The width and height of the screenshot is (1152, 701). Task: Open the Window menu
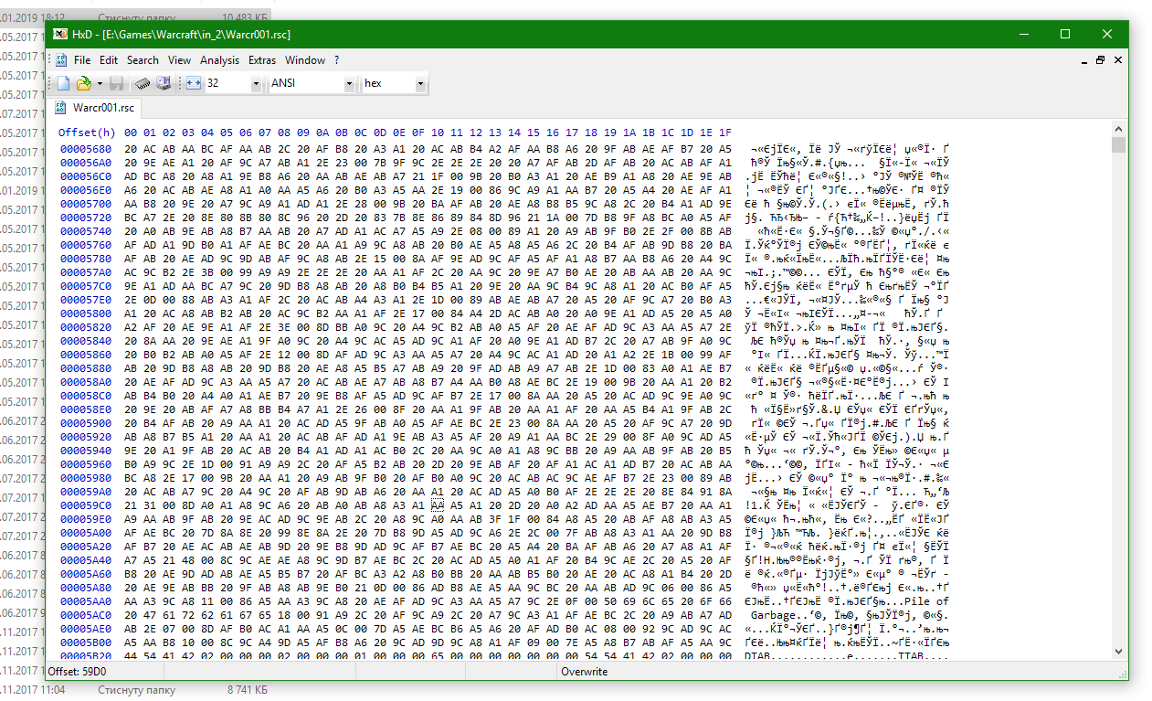tap(304, 60)
